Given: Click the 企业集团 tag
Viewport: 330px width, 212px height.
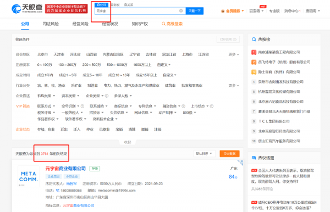Looking at the screenshot, I should [54, 176].
